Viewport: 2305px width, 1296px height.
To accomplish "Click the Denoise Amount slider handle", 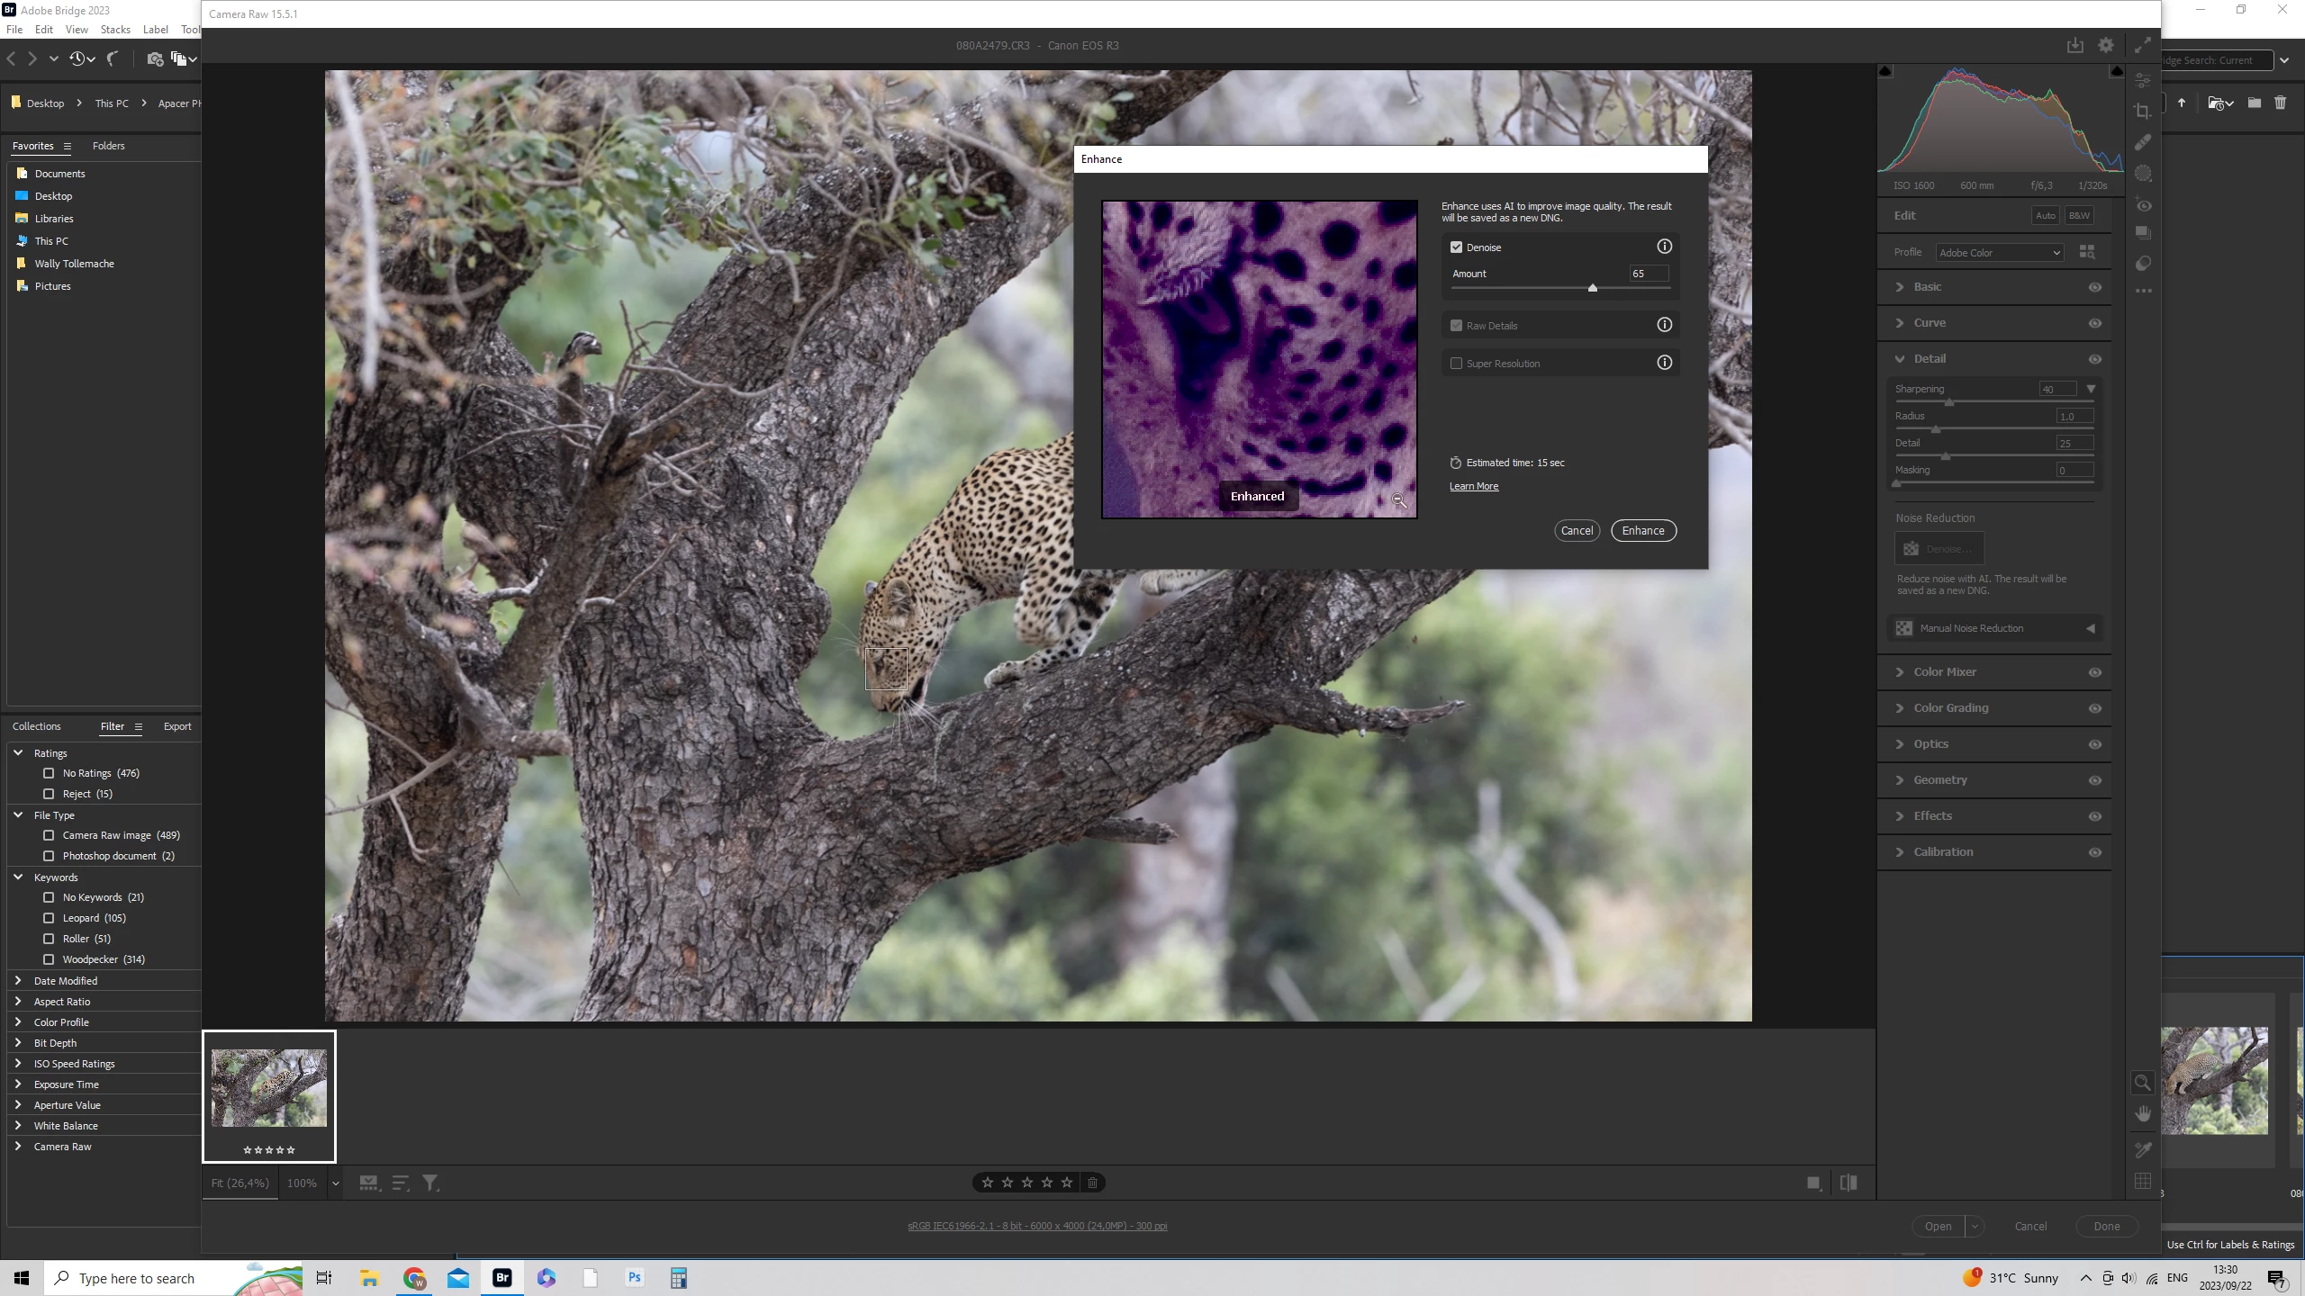I will point(1592,288).
